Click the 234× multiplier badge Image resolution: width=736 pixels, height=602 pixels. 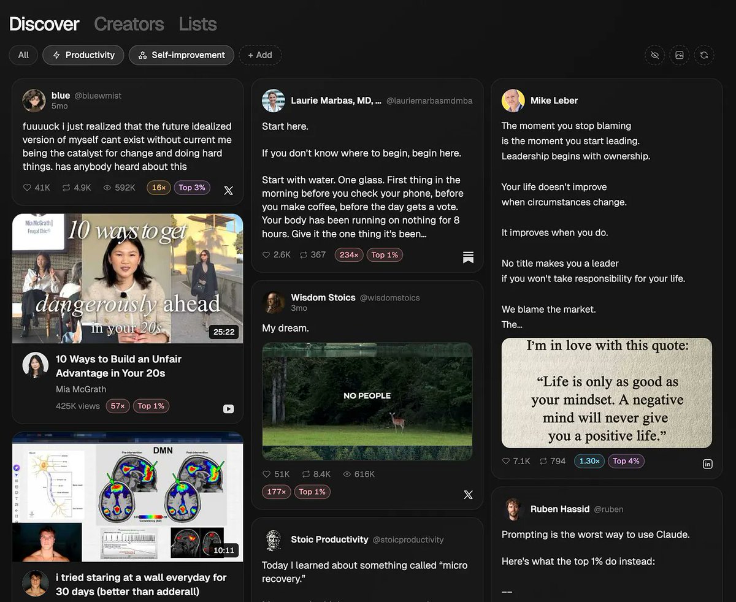point(349,255)
